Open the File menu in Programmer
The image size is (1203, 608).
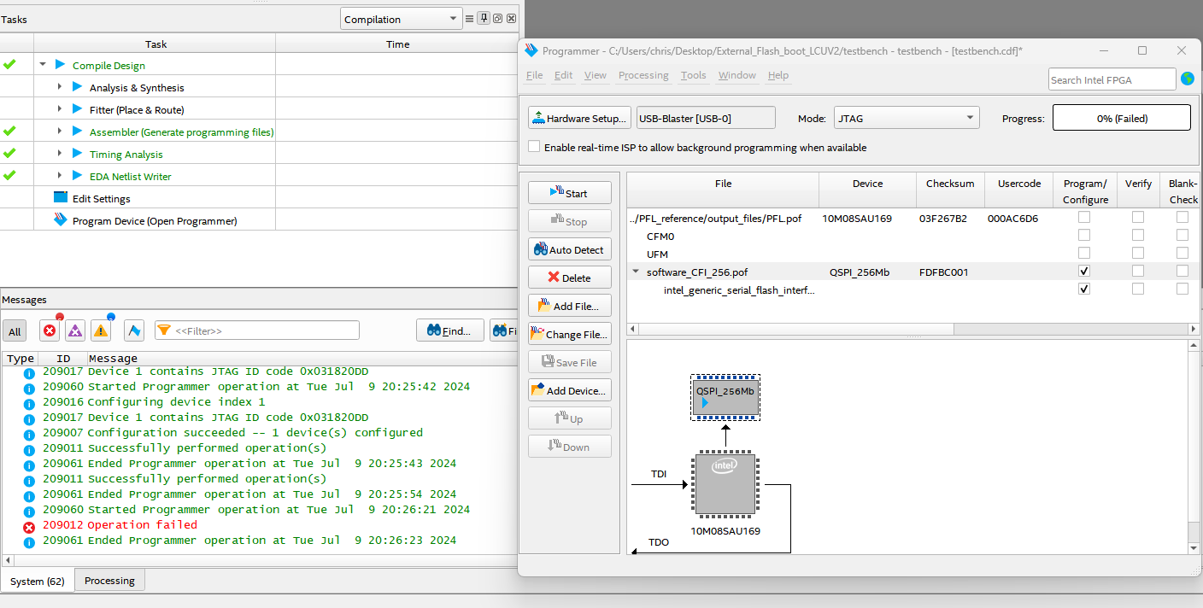pyautogui.click(x=535, y=75)
